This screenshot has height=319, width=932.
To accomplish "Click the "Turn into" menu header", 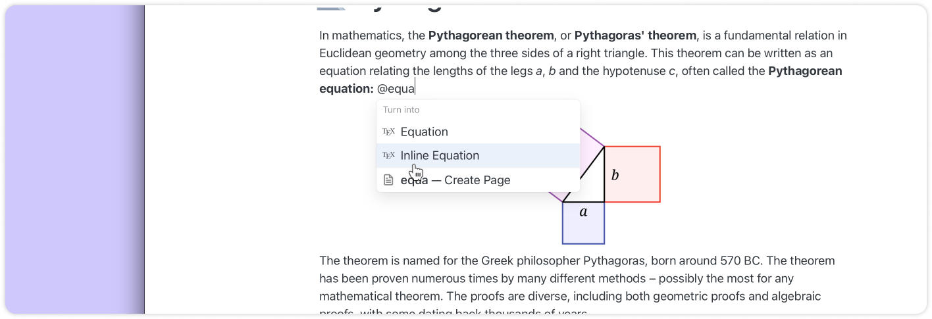I will click(401, 110).
